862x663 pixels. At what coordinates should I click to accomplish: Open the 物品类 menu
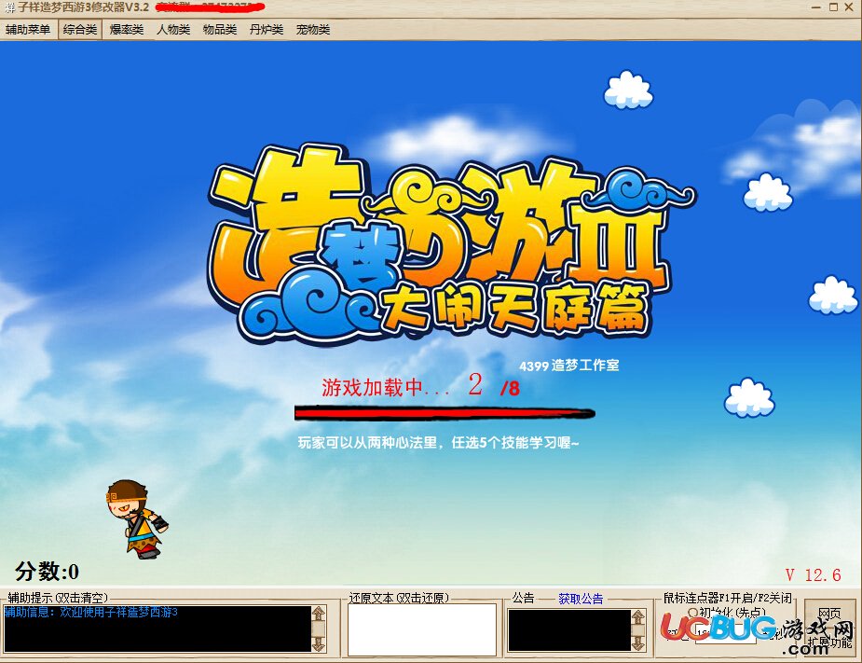(x=219, y=29)
